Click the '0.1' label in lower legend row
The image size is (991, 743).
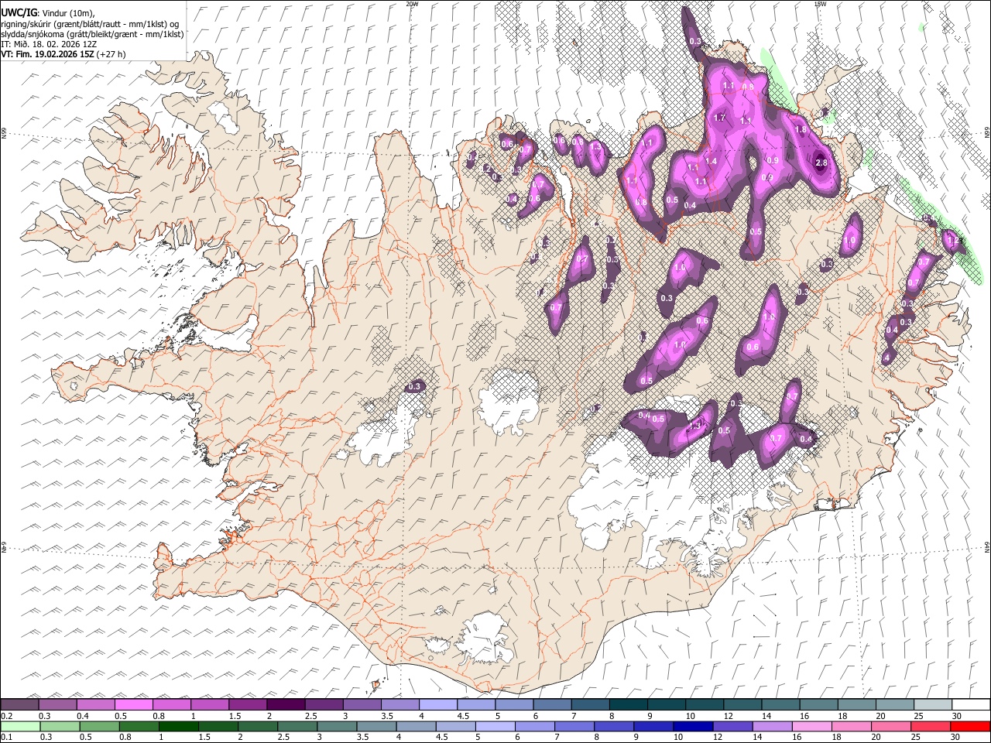coord(6,738)
